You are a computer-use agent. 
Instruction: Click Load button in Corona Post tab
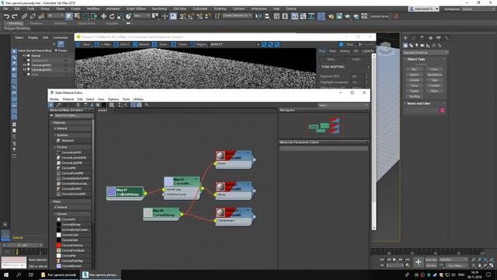[x=356, y=59]
